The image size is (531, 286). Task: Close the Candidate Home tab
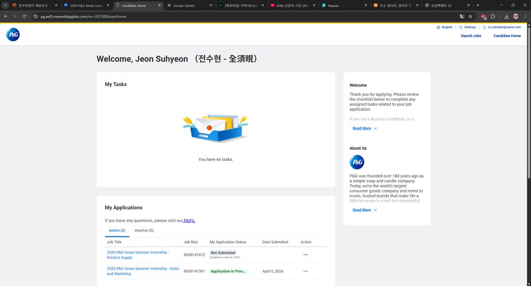coord(159,5)
